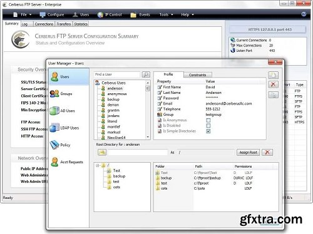The height and width of the screenshot is (234, 313).
Task: Click the Assign Root button
Action: click(248, 153)
